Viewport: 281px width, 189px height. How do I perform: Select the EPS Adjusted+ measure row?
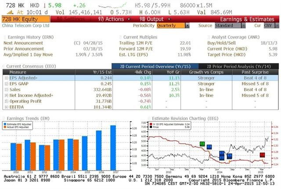(26, 77)
